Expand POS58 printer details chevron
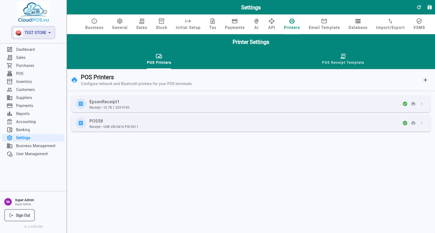Viewport: 435px width, 233px height. point(422,123)
